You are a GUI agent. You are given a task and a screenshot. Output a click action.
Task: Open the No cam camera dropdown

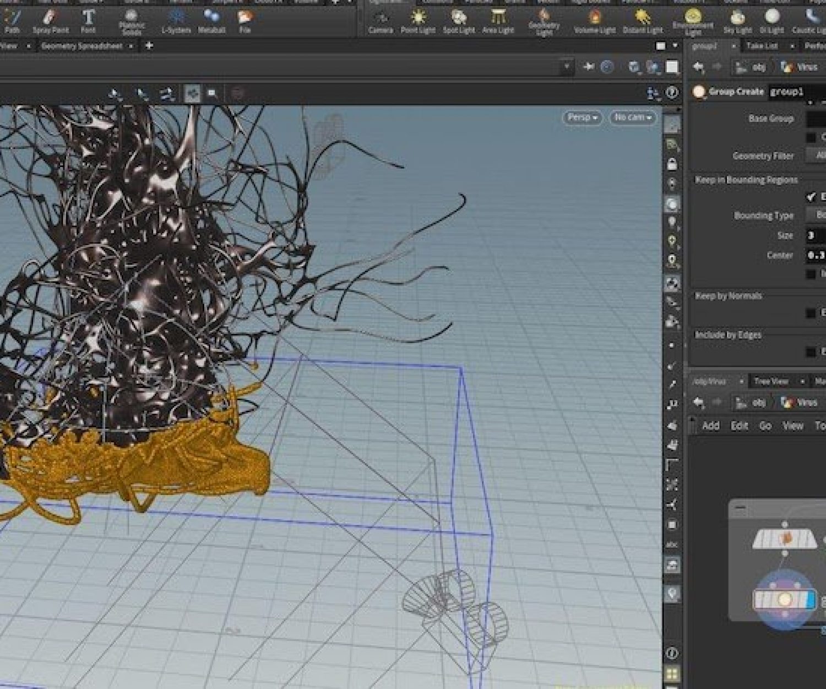[x=632, y=117]
